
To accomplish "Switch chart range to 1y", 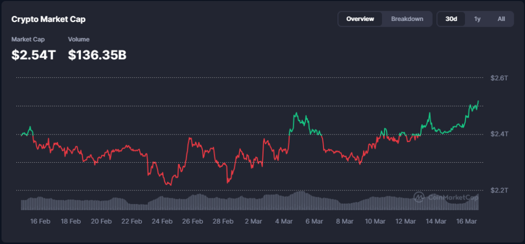I will point(477,19).
